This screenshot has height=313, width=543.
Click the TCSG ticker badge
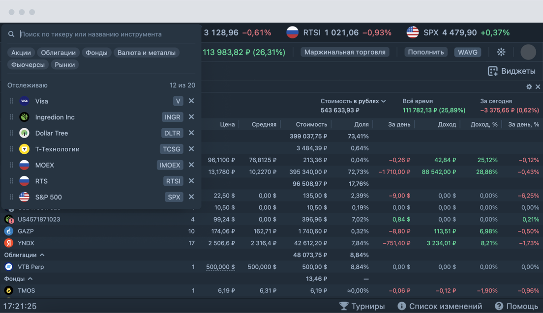[172, 149]
